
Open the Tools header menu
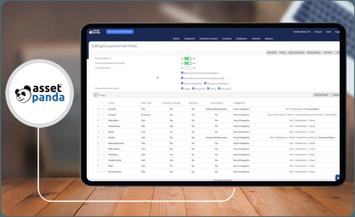tap(328, 32)
